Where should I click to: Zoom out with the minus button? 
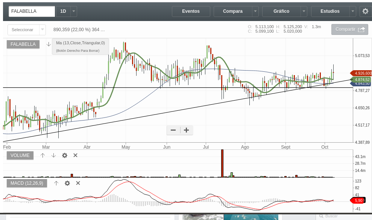[x=173, y=130]
